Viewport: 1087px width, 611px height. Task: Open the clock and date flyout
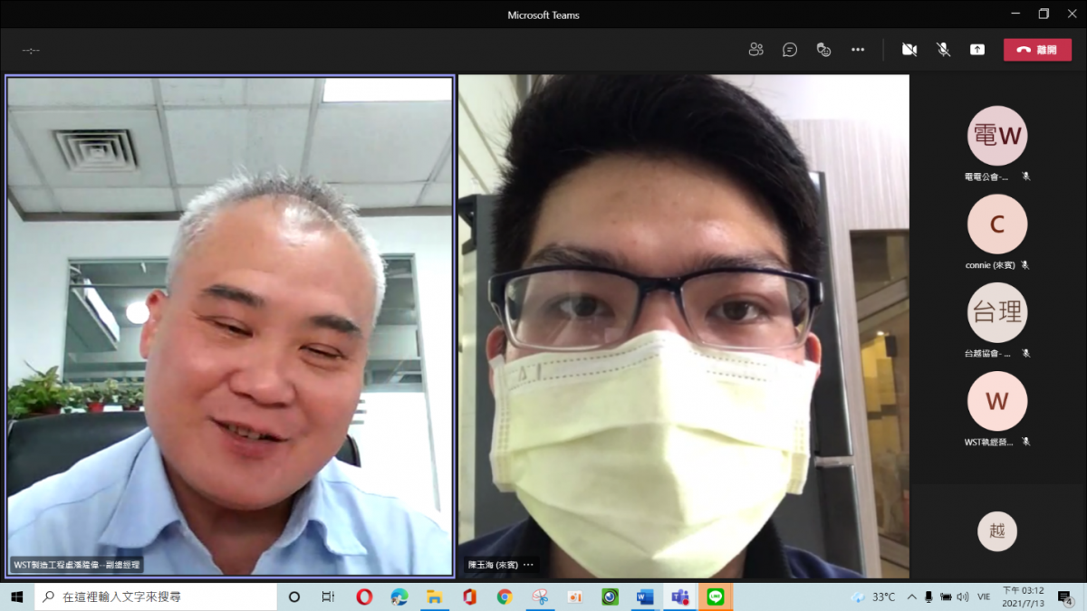point(1022,597)
